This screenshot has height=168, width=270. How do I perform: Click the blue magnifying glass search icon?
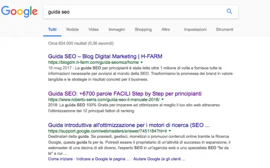pyautogui.click(x=229, y=11)
